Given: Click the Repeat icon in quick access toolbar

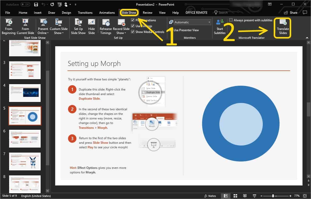Looking at the screenshot, I should click(x=52, y=5).
